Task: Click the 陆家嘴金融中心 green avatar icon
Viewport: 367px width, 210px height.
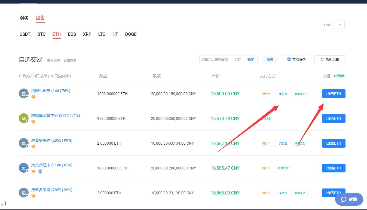Action: pyautogui.click(x=23, y=118)
